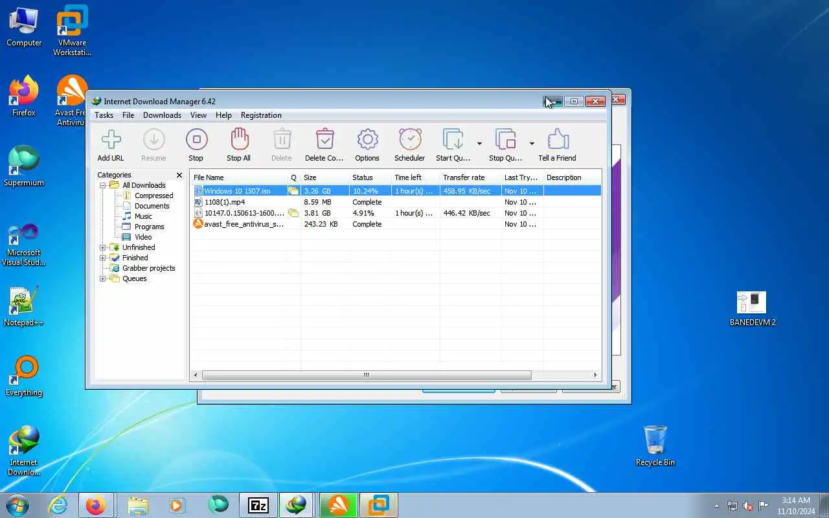Collapse the All Downloads tree node
829x518 pixels.
tap(102, 185)
